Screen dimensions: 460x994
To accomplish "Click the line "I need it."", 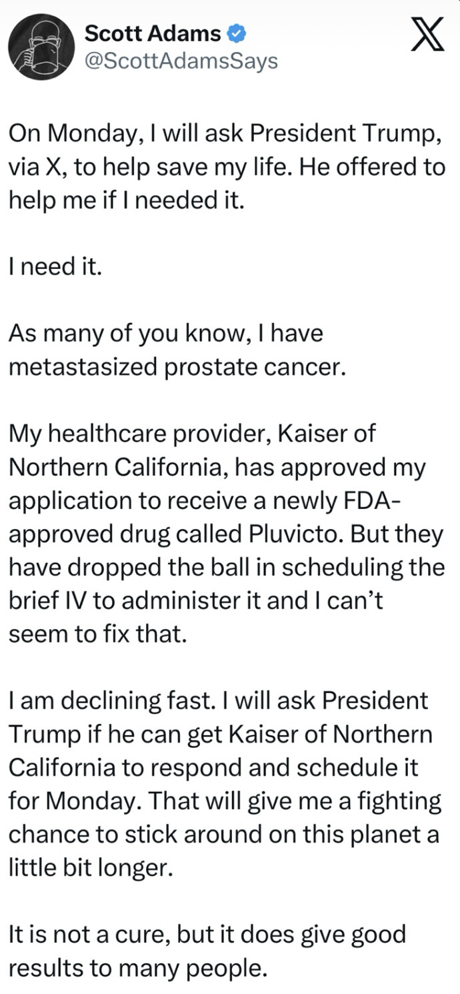I will 55,269.
